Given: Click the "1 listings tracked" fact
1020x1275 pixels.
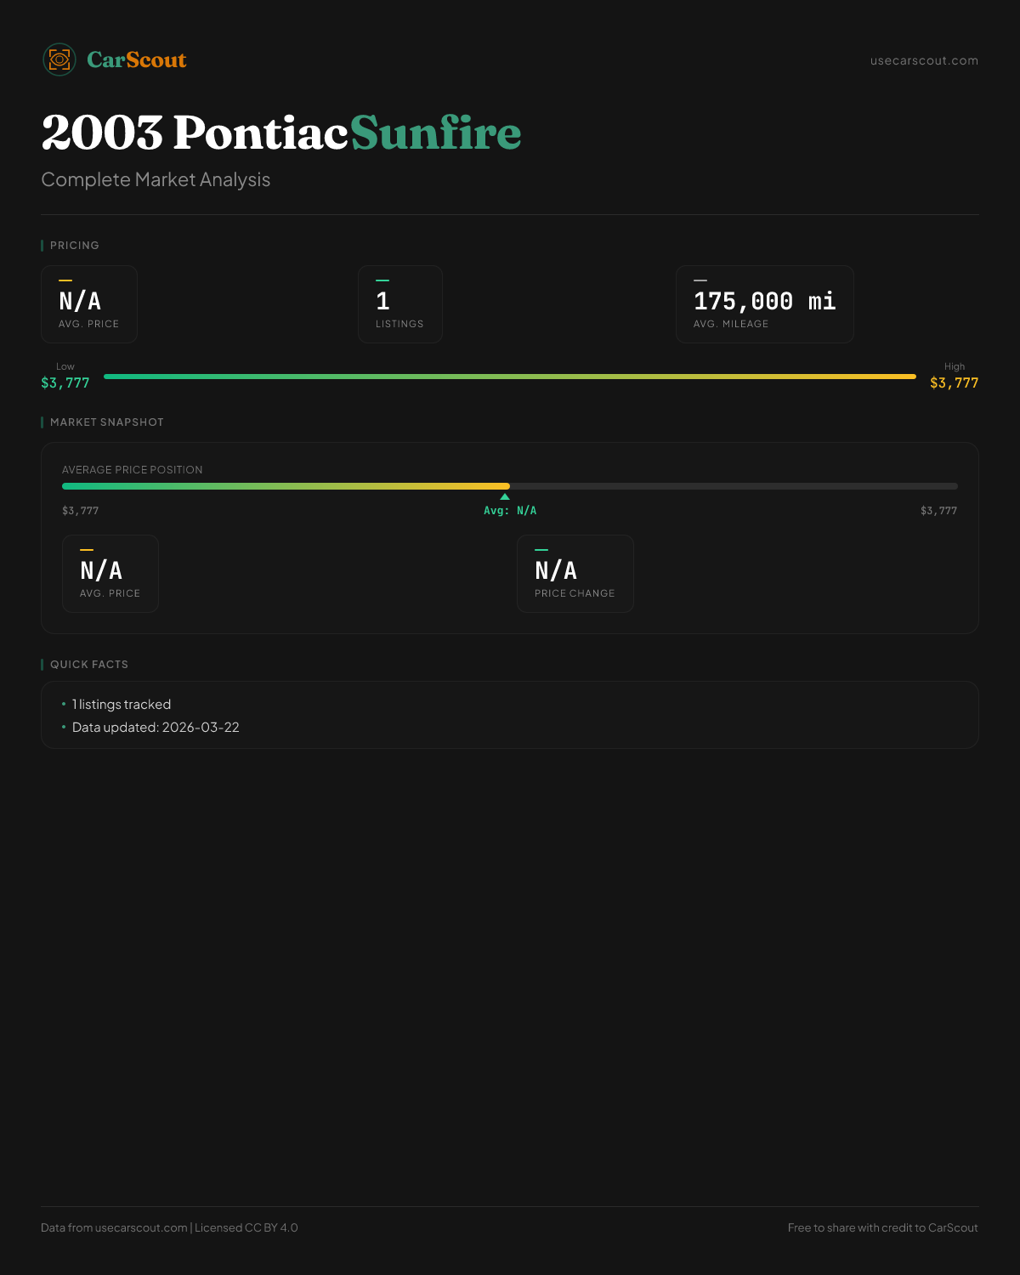Looking at the screenshot, I should pyautogui.click(x=122, y=705).
